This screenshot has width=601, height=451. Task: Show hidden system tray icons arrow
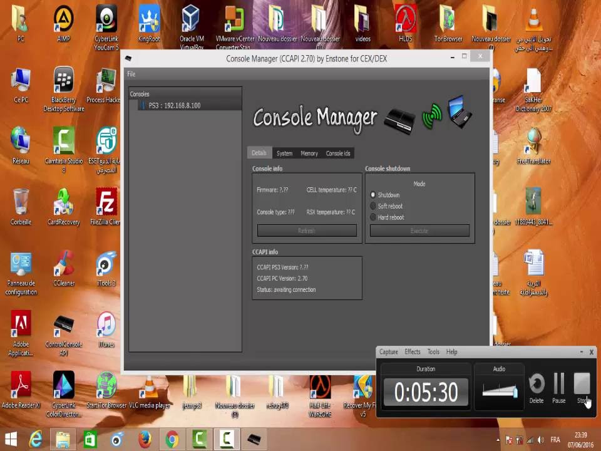point(498,440)
